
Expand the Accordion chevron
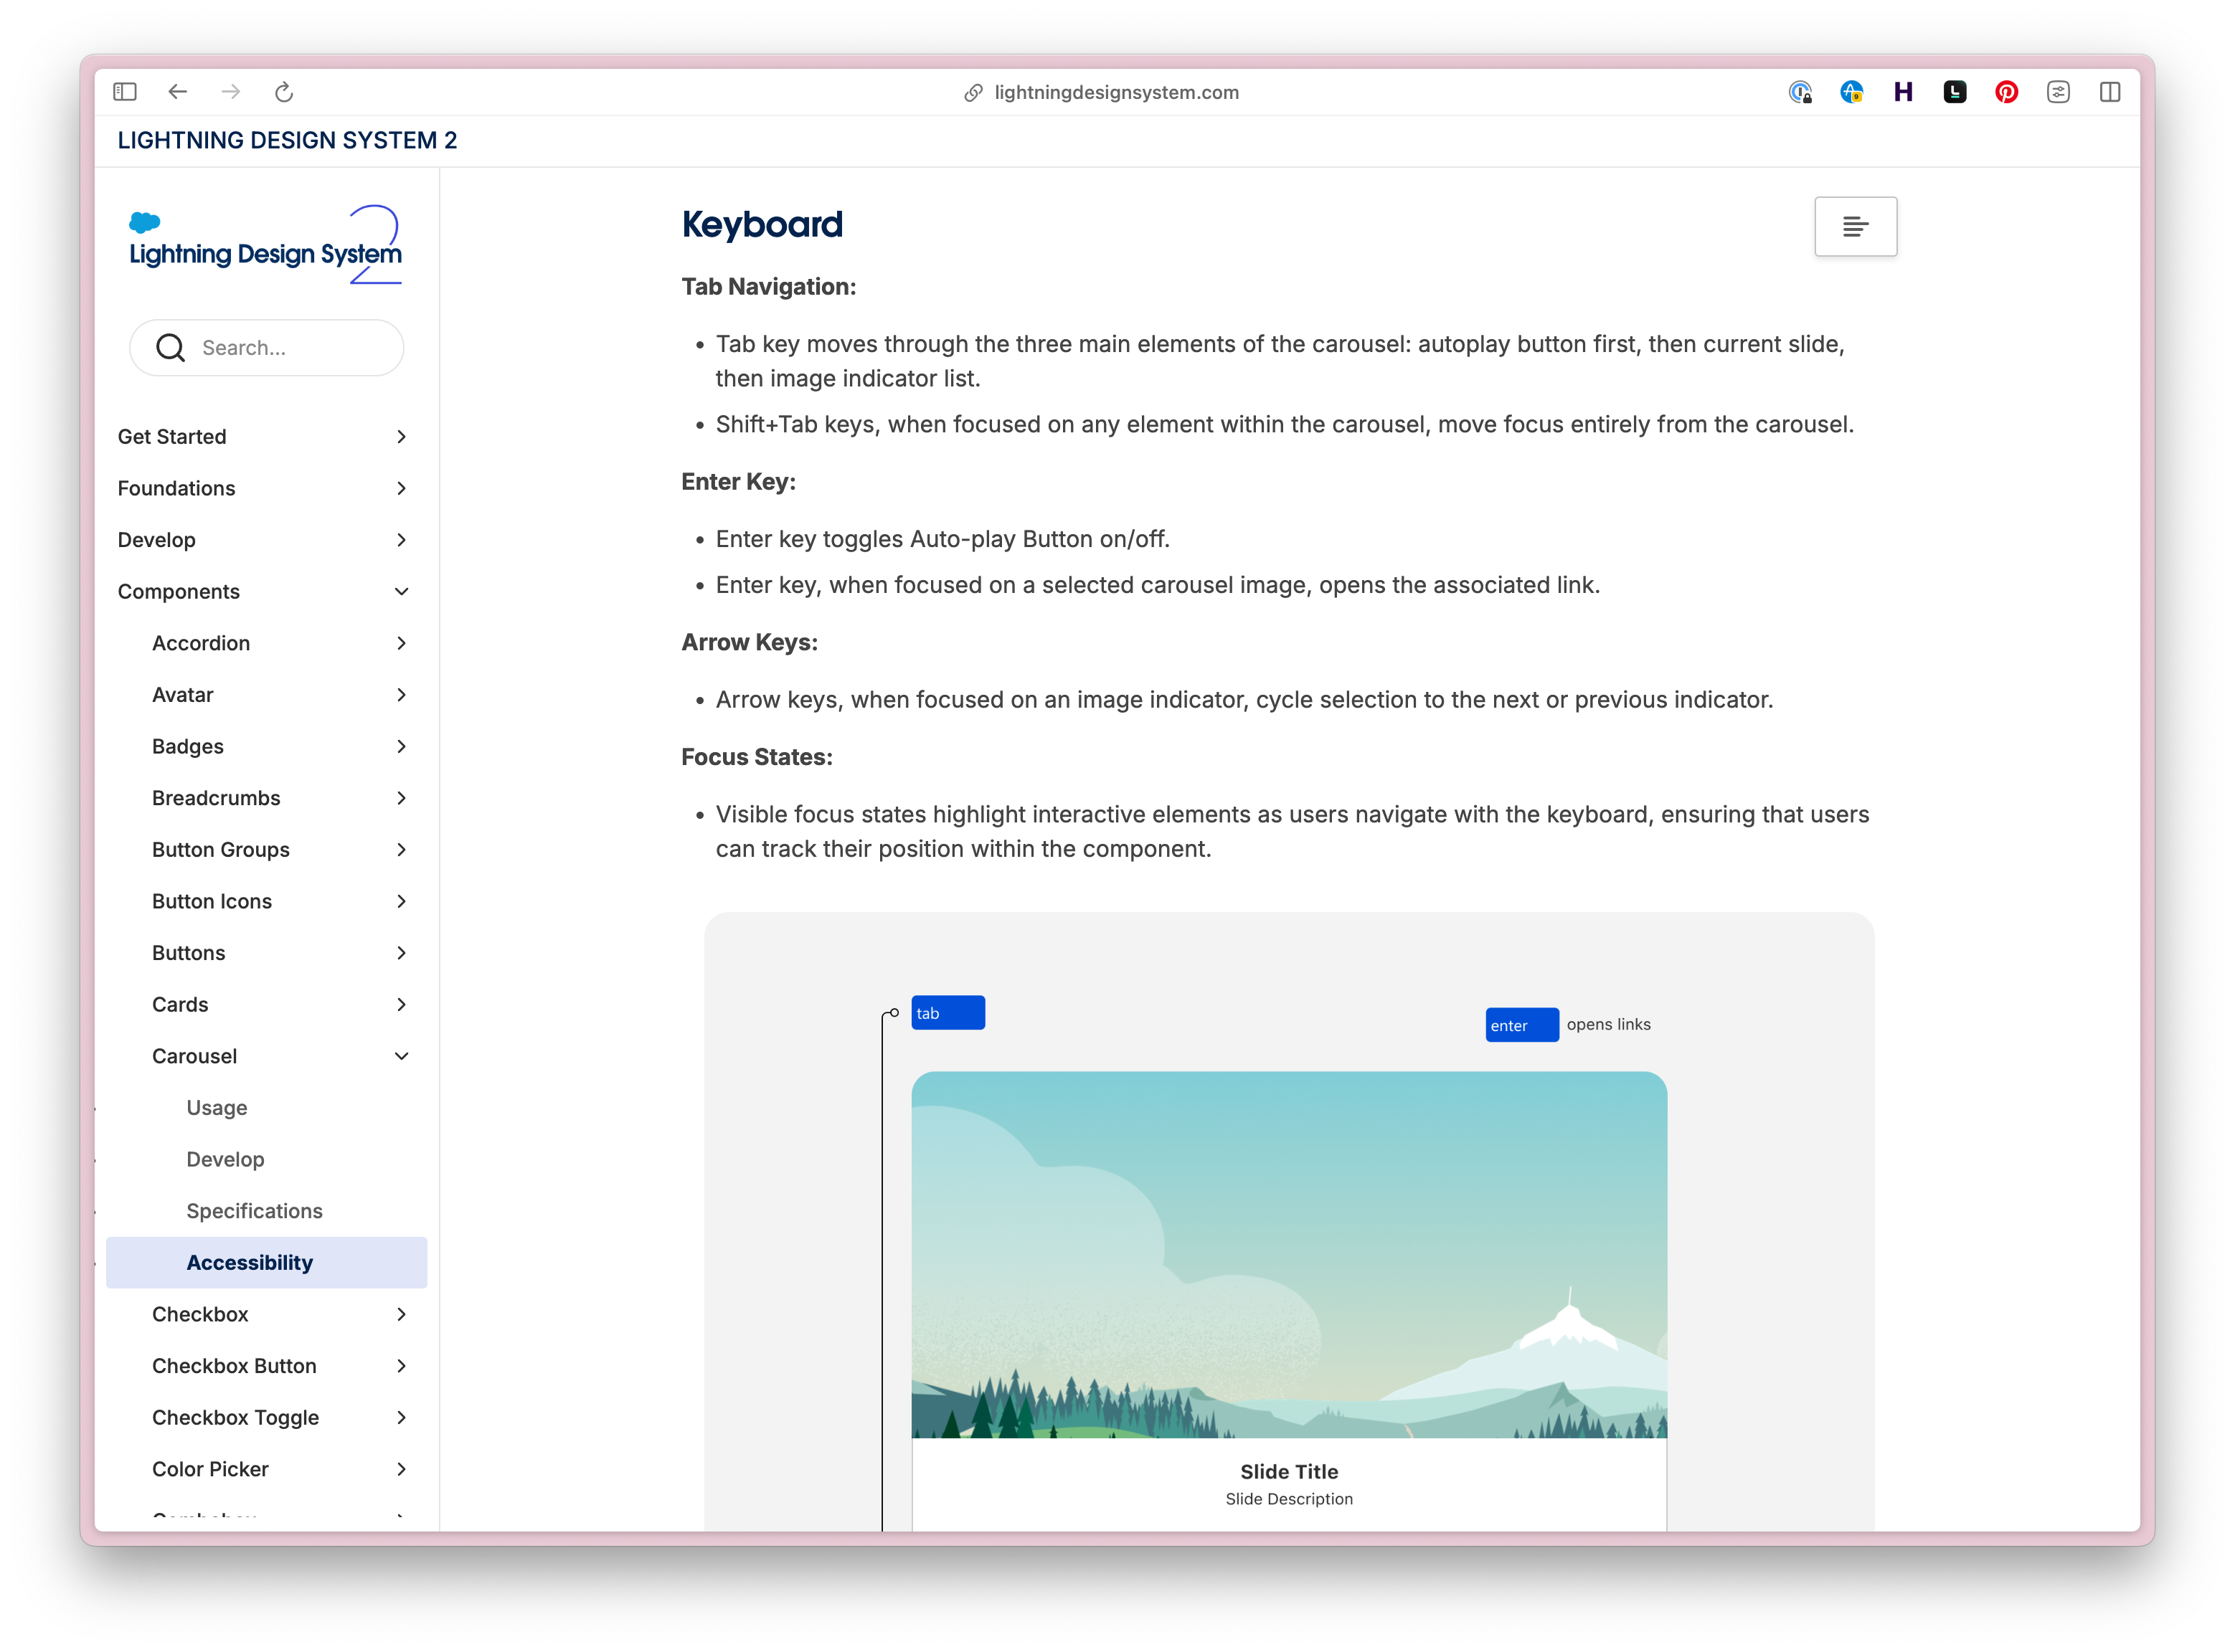[401, 643]
